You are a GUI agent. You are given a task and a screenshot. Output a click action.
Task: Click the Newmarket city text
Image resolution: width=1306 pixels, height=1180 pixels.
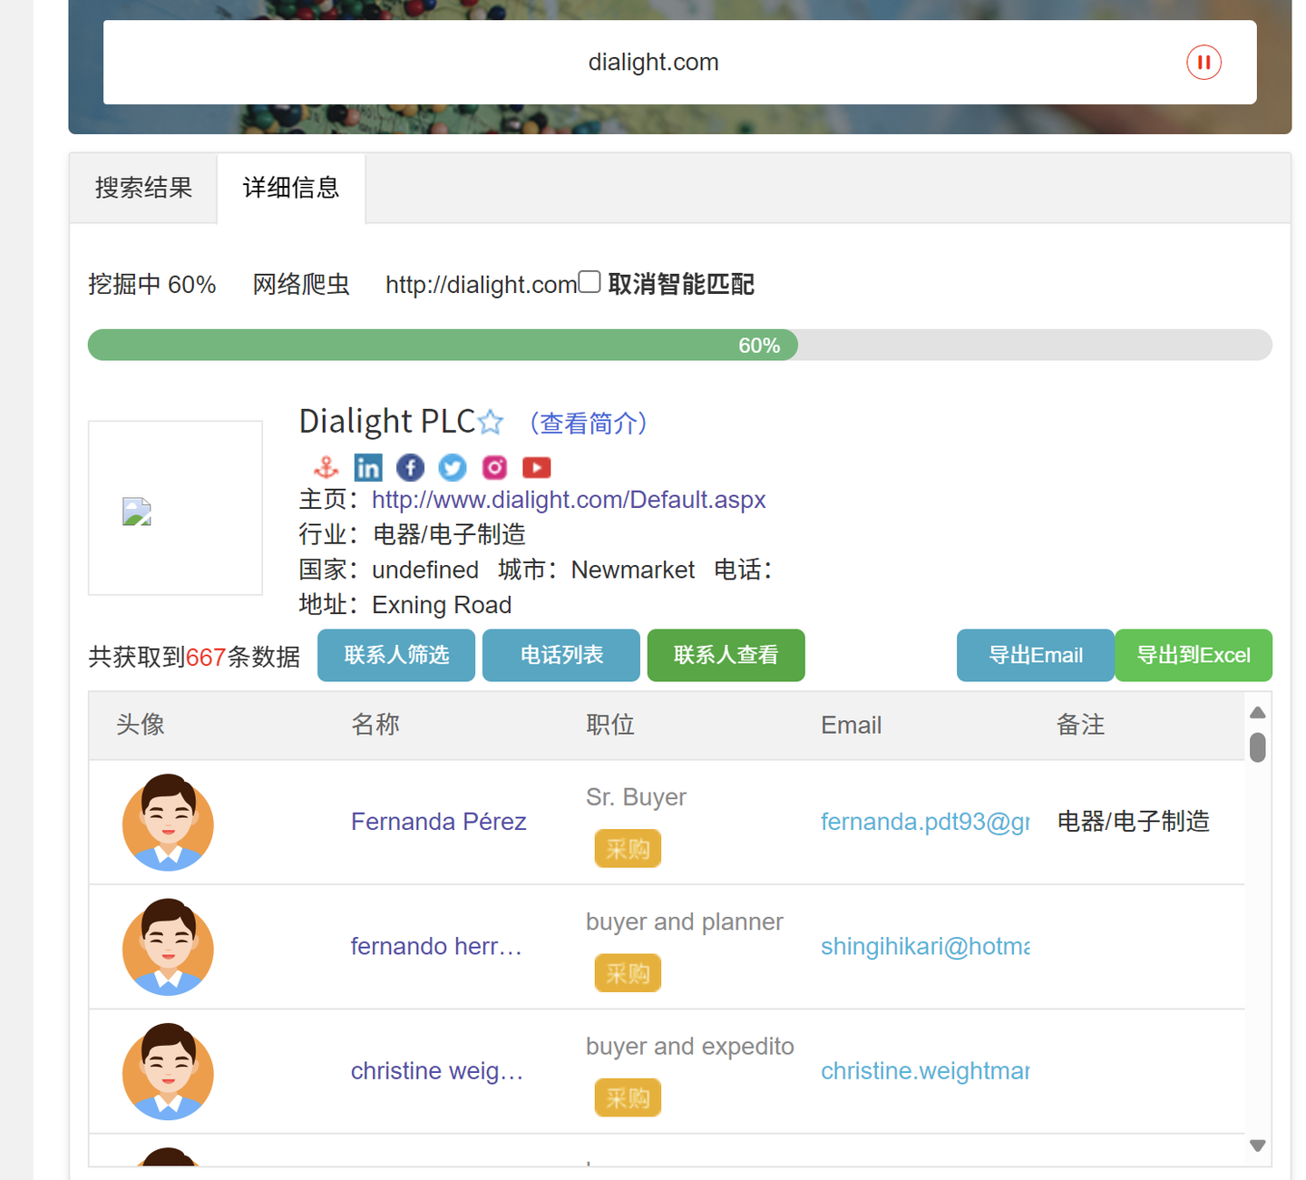click(x=633, y=570)
